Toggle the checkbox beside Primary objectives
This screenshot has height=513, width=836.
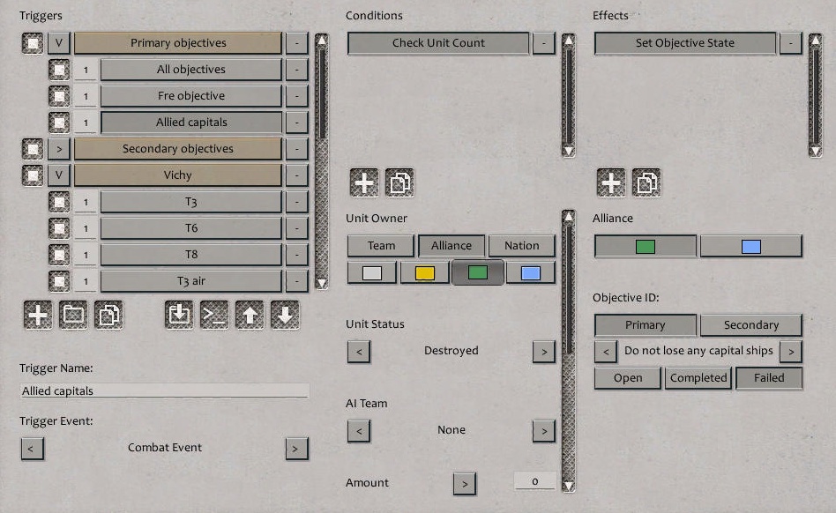pos(31,42)
